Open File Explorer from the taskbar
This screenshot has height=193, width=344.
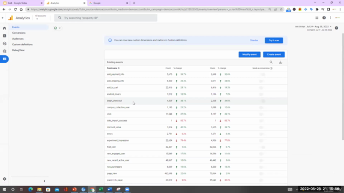coord(39,189)
